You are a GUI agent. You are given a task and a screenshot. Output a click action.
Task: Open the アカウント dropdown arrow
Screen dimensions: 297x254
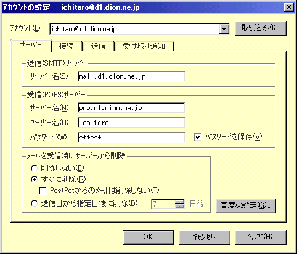click(224, 29)
